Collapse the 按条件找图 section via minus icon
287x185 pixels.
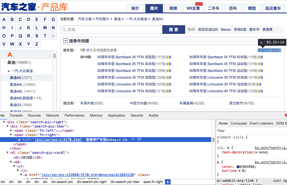pos(65,41)
